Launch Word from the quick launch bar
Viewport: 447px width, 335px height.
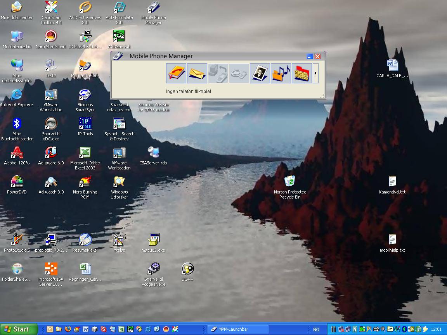85,329
